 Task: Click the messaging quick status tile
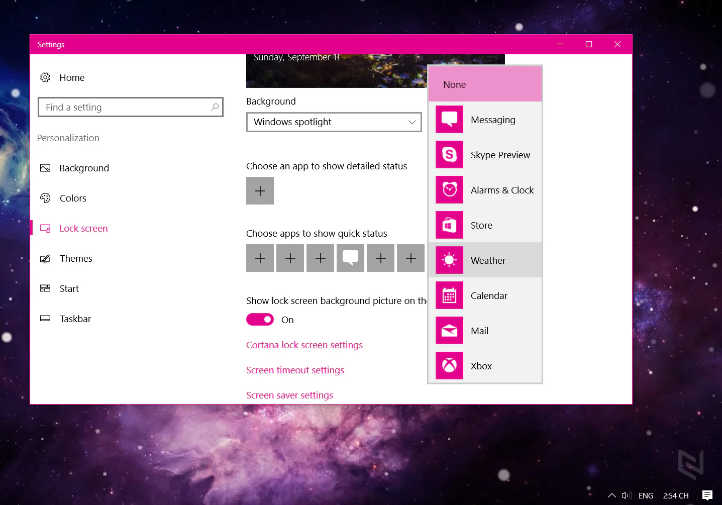[350, 258]
